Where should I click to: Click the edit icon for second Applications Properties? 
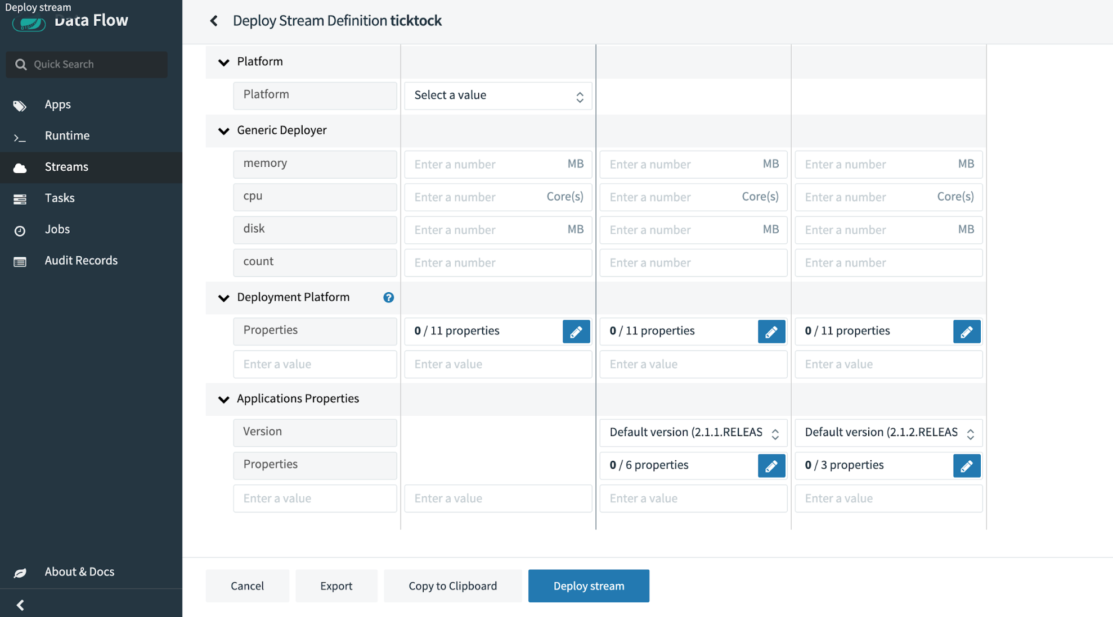[x=966, y=465]
